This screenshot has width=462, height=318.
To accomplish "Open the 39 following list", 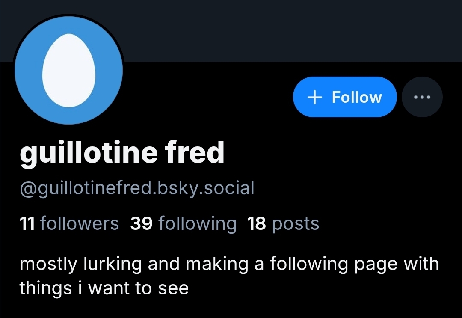I will pyautogui.click(x=183, y=223).
